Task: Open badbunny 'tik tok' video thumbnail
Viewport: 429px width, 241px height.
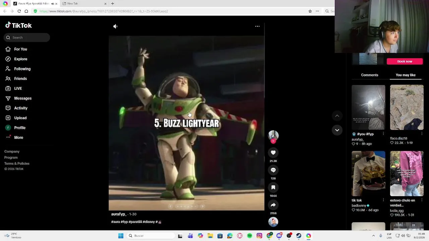Action: [x=368, y=173]
